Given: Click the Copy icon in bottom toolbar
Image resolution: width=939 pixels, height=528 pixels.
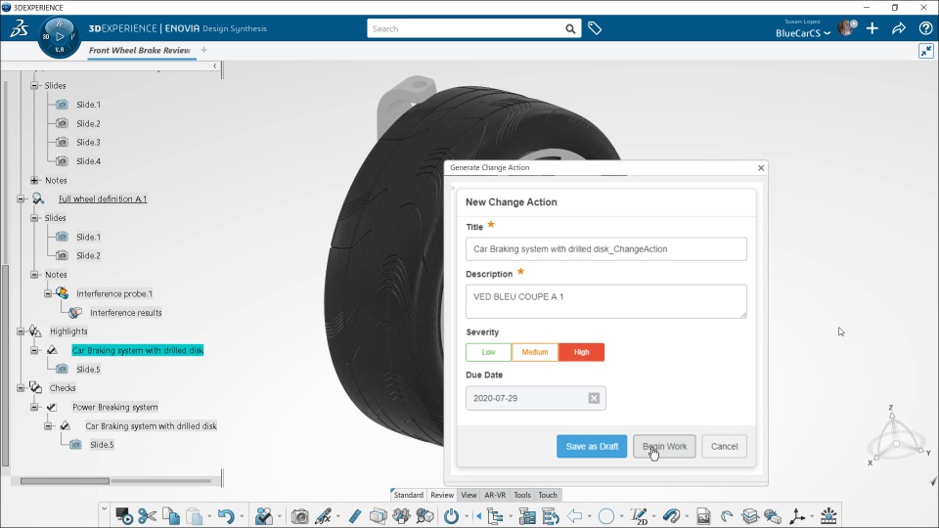Looking at the screenshot, I should click(x=171, y=516).
